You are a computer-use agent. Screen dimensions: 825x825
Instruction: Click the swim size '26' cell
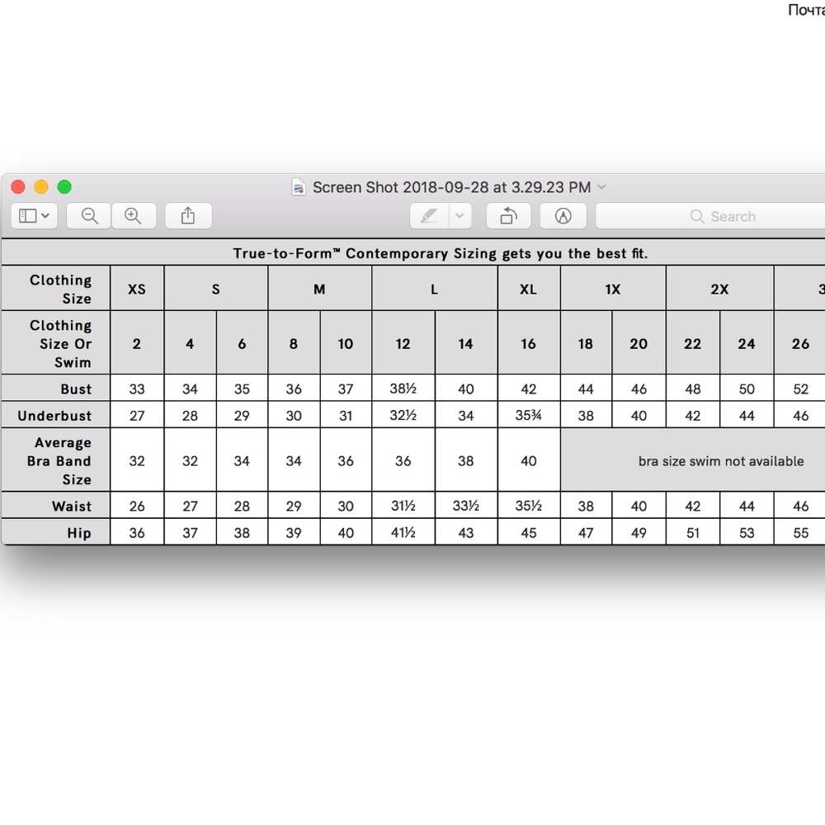coord(800,343)
